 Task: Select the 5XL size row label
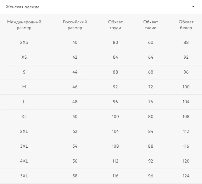(24, 176)
